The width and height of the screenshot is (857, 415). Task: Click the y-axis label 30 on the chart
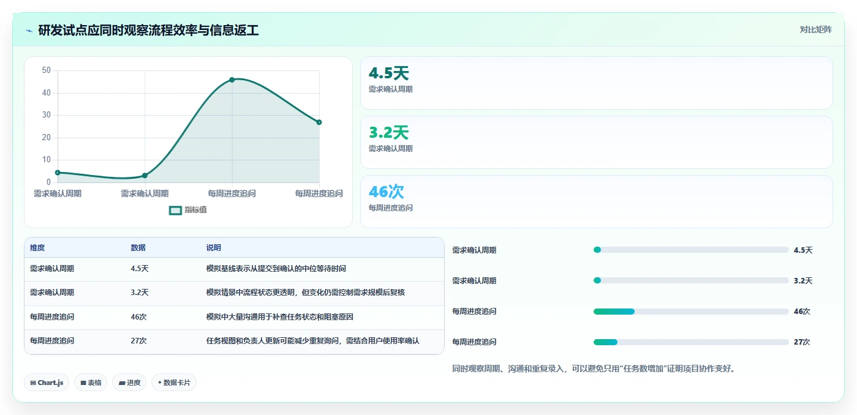(47, 115)
